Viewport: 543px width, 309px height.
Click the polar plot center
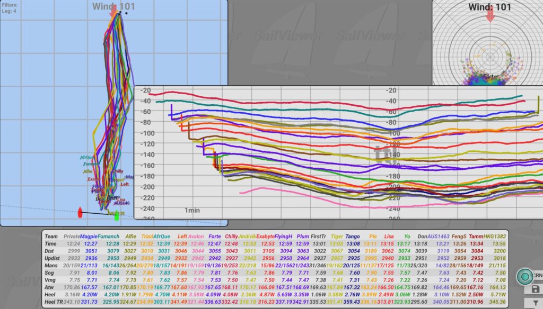point(490,56)
